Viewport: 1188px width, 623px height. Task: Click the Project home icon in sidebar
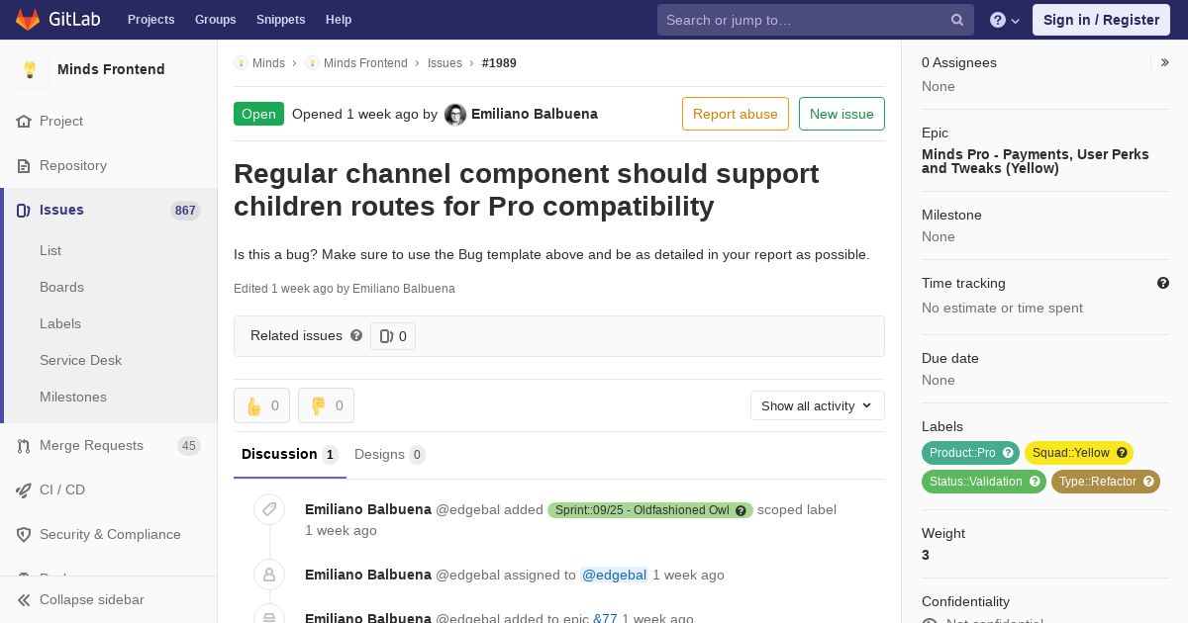[x=24, y=122]
